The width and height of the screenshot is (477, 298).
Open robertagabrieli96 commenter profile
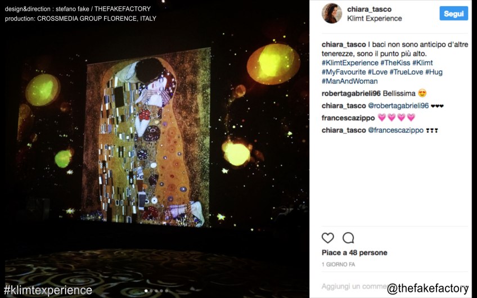pyautogui.click(x=351, y=94)
